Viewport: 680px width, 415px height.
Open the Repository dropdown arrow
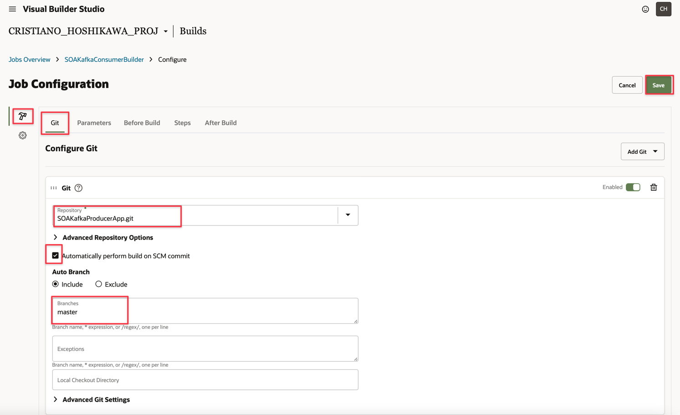tap(348, 215)
